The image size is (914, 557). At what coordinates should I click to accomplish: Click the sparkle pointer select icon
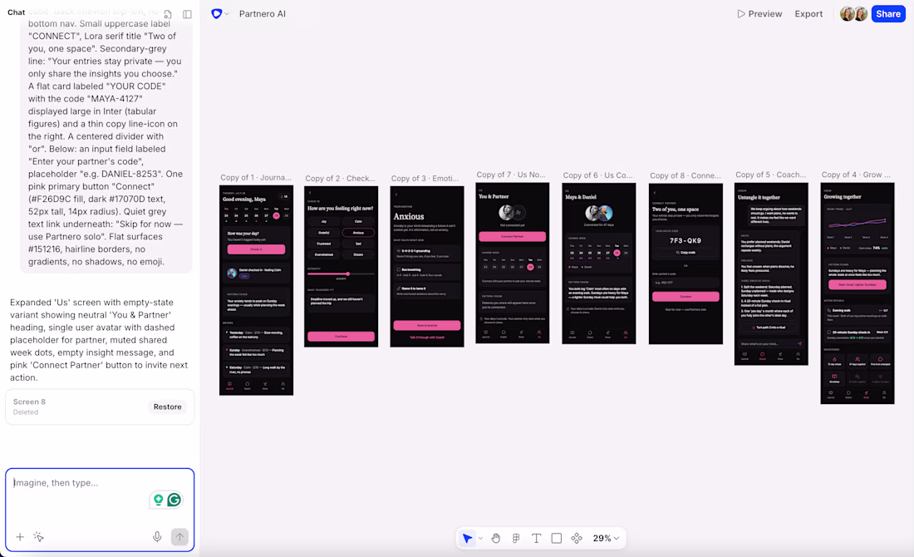(39, 537)
